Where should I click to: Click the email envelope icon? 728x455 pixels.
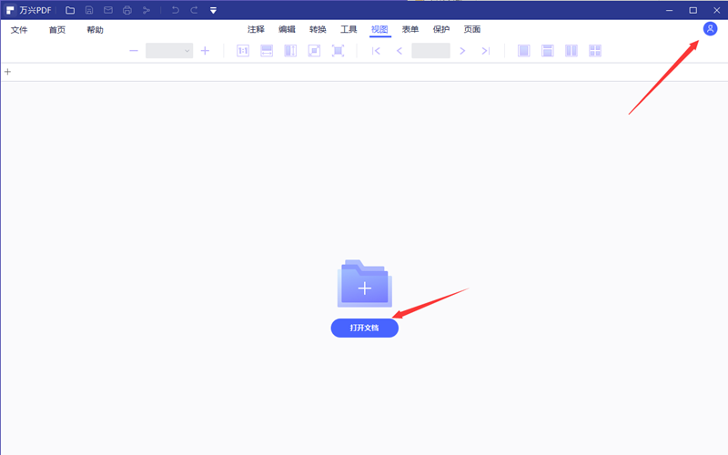click(x=107, y=10)
